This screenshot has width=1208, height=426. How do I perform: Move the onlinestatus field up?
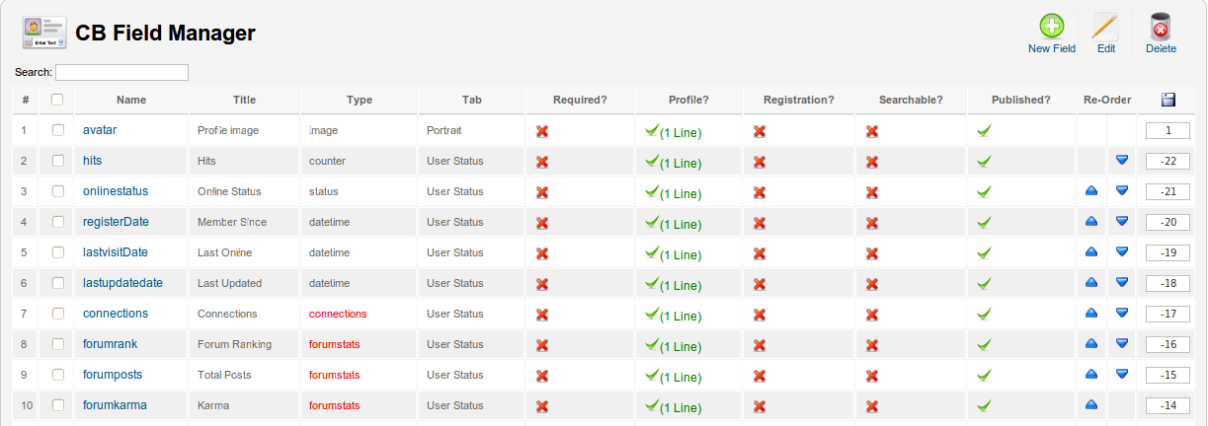coord(1091,191)
